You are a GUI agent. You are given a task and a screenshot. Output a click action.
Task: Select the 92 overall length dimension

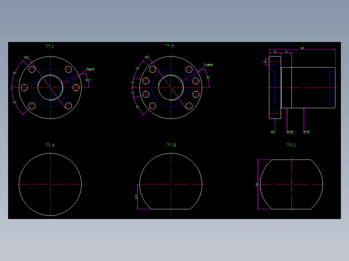[302, 48]
